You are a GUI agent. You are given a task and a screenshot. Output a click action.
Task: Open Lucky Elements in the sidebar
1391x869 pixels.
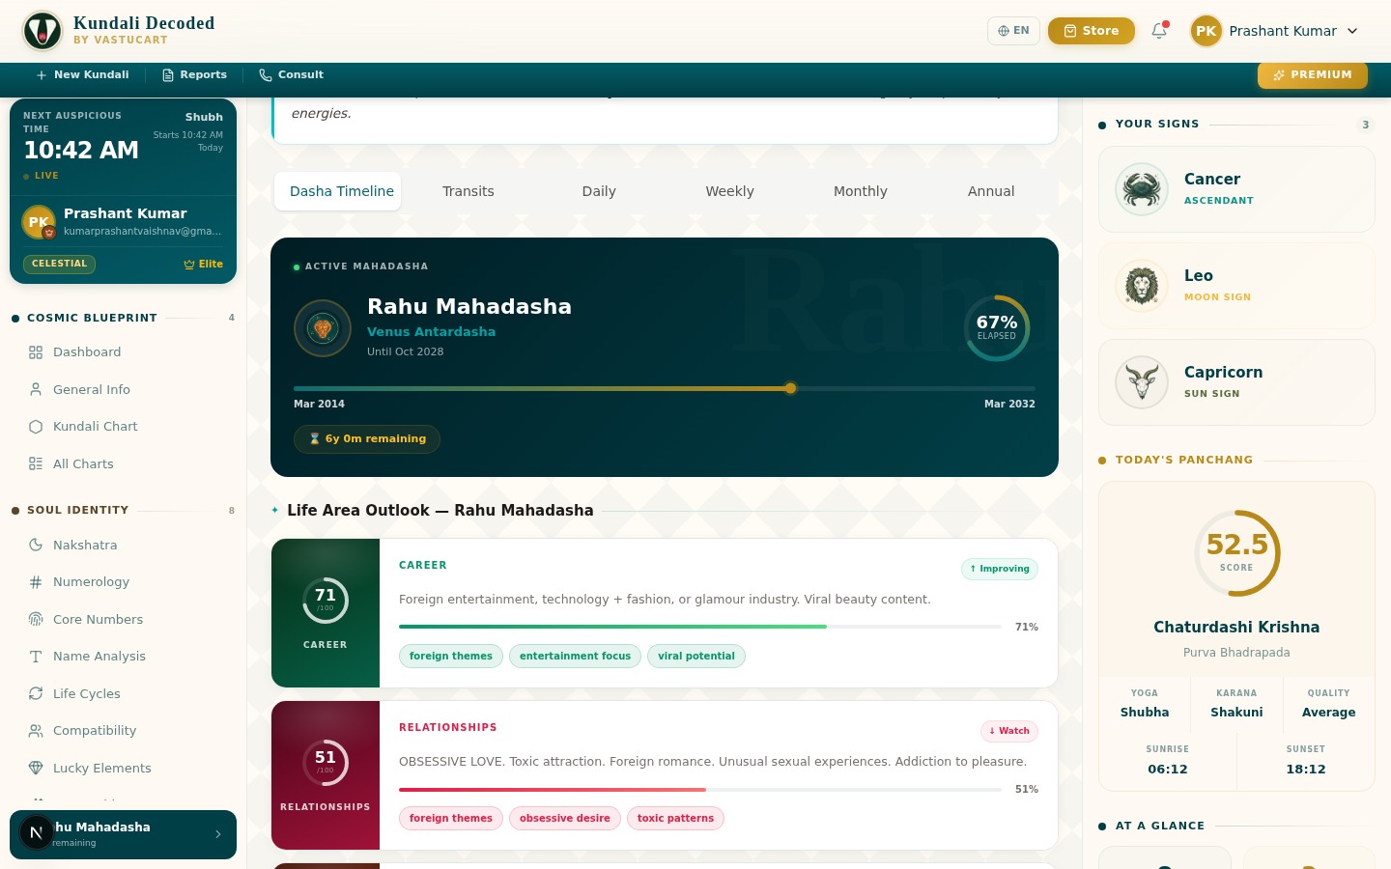click(x=101, y=769)
